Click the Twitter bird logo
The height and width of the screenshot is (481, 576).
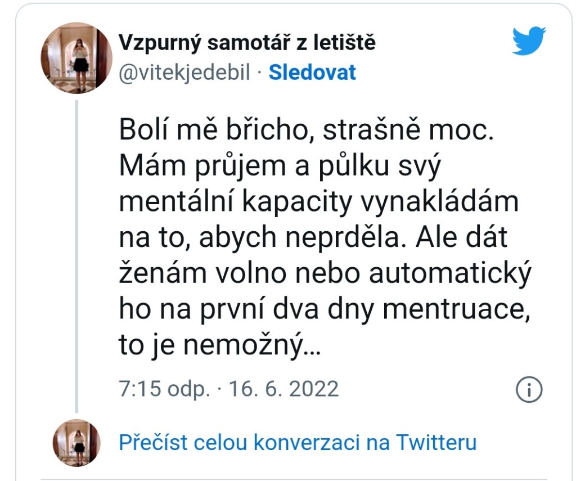click(x=529, y=41)
